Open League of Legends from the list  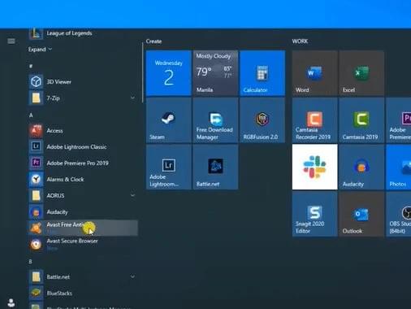click(x=83, y=33)
